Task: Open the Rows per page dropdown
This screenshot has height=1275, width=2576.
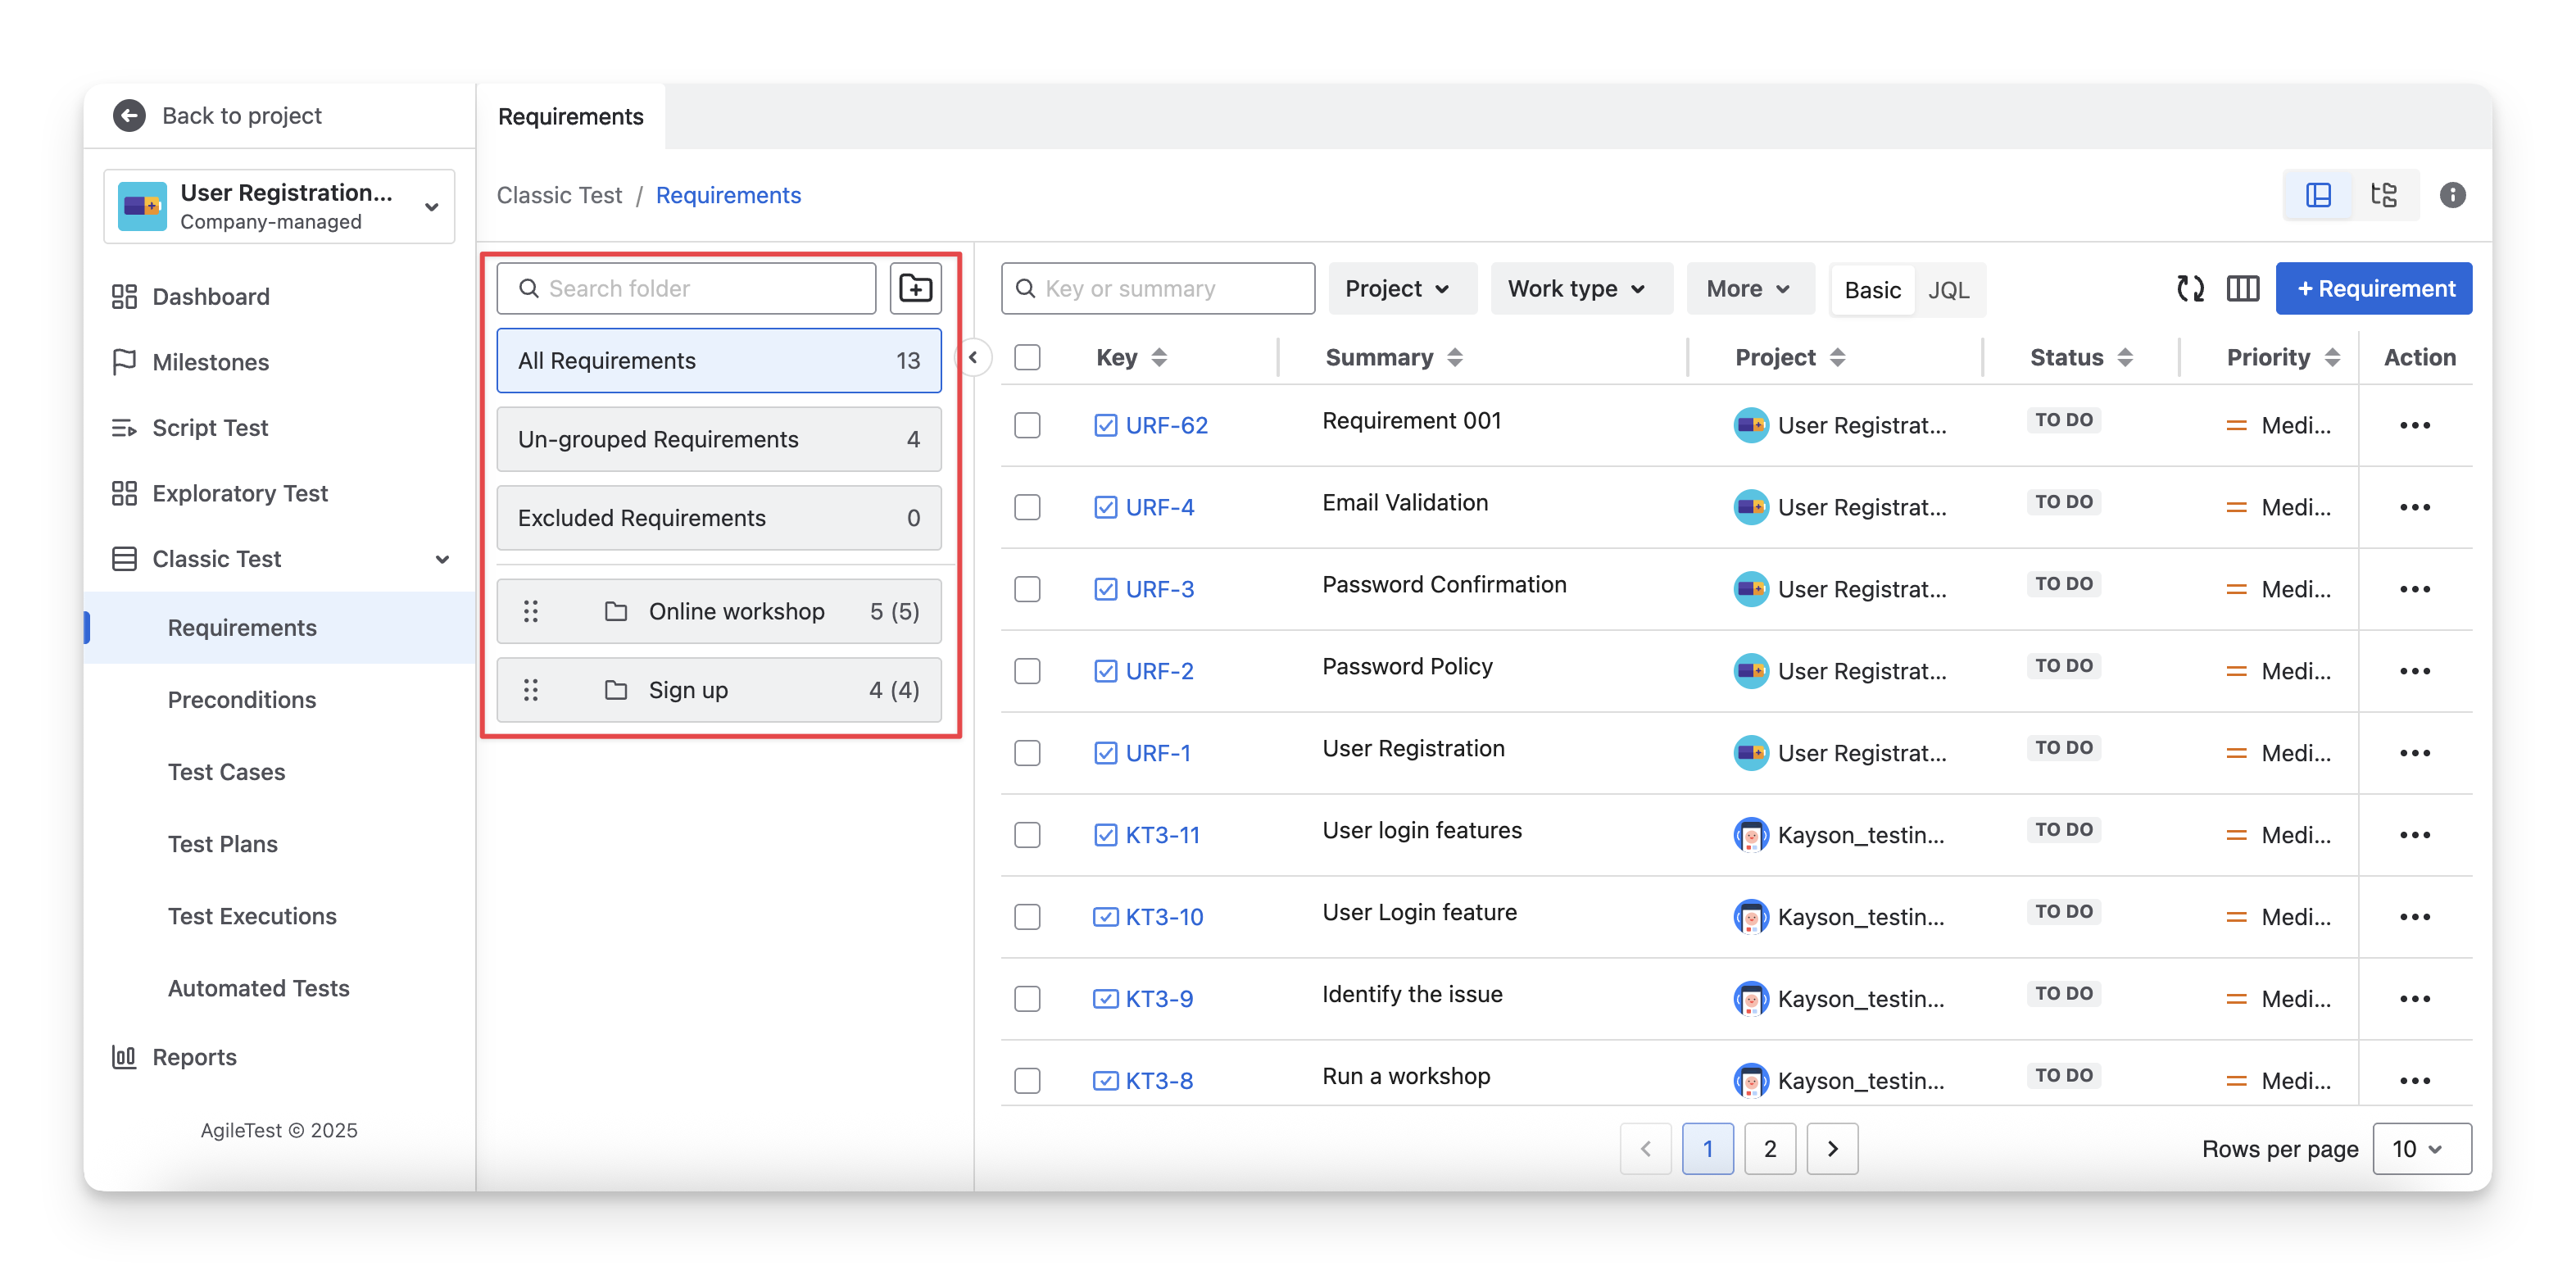Action: pyautogui.click(x=2420, y=1149)
